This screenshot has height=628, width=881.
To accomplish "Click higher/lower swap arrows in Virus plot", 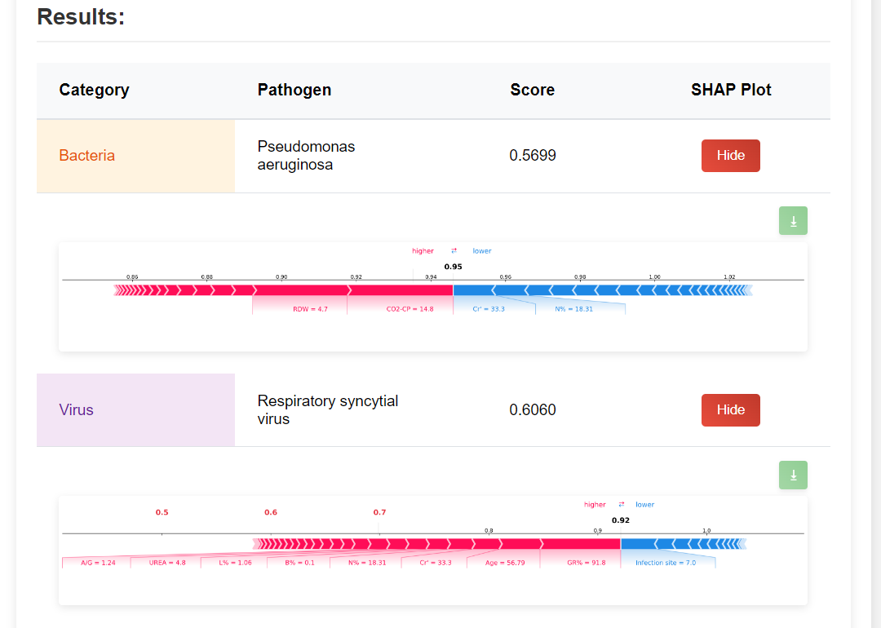I will click(621, 505).
